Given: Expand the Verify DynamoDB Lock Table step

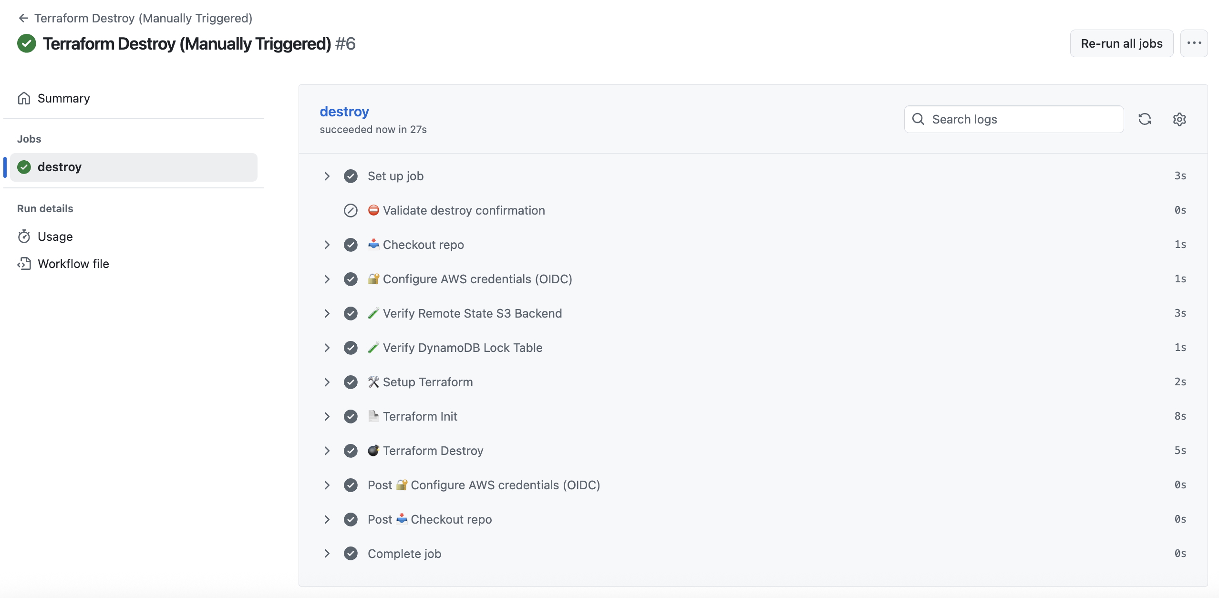Looking at the screenshot, I should click(327, 348).
